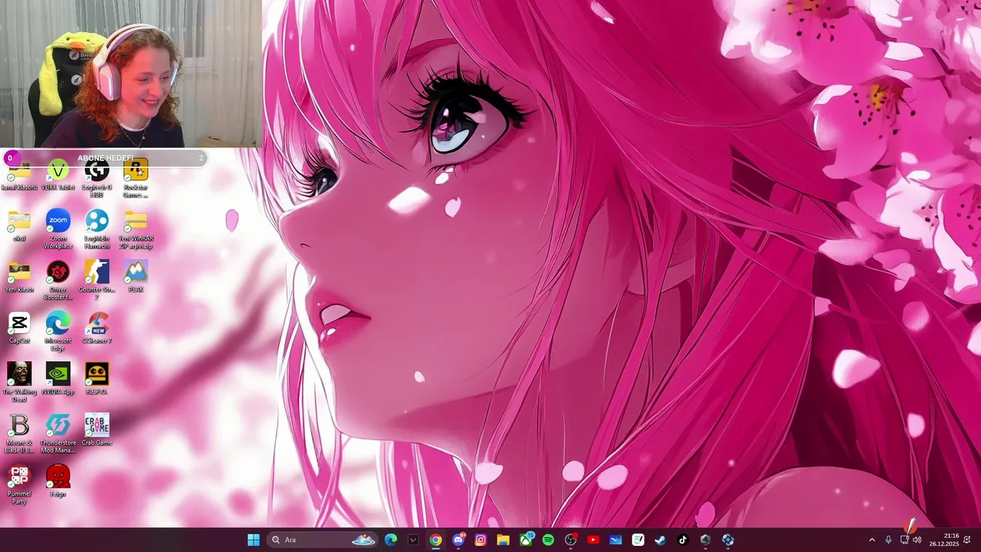Select the Yeni WinRAR ZIP archive icon
The height and width of the screenshot is (552, 981).
(136, 228)
